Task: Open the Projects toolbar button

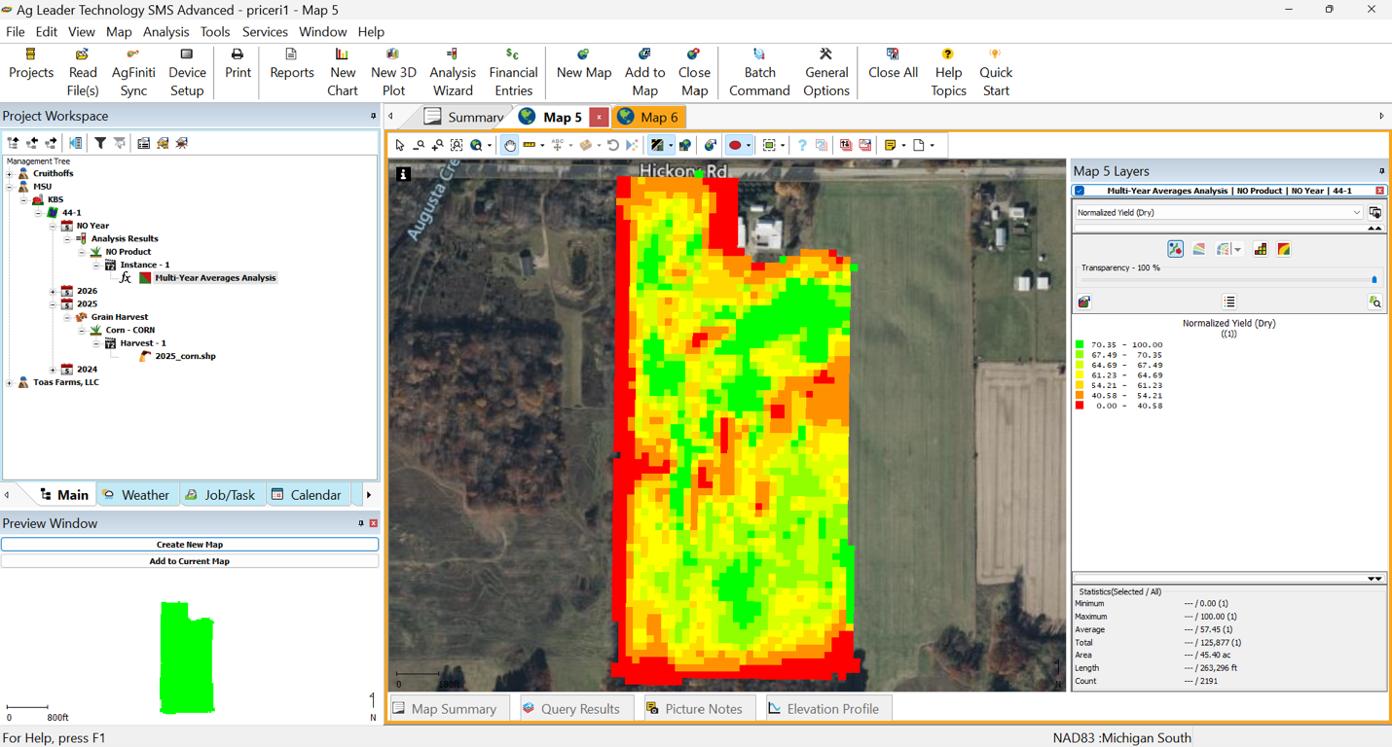Action: point(31,72)
